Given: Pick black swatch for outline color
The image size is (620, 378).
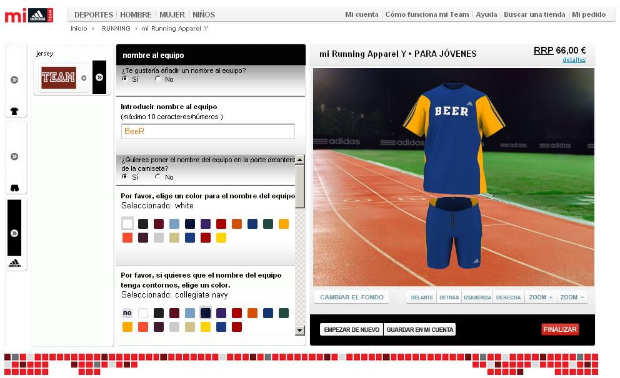Looking at the screenshot, I should (x=159, y=313).
